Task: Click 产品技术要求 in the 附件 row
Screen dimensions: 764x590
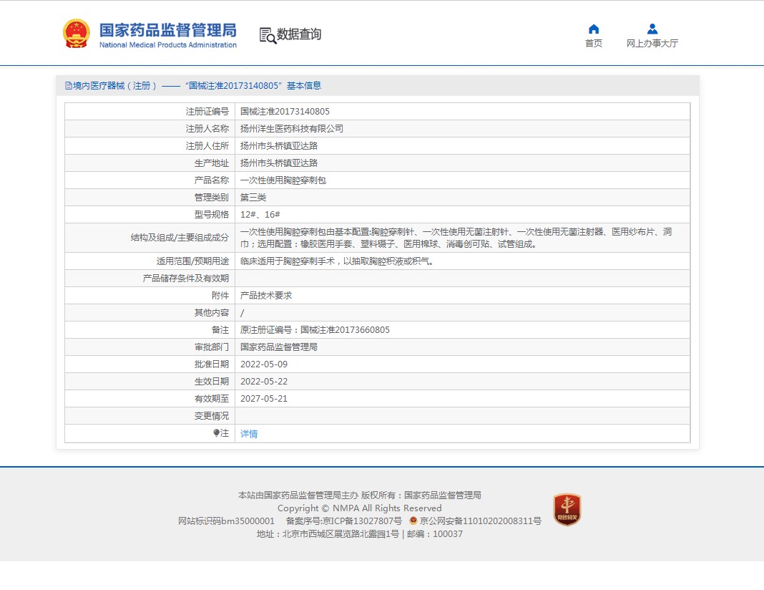Action: [265, 296]
